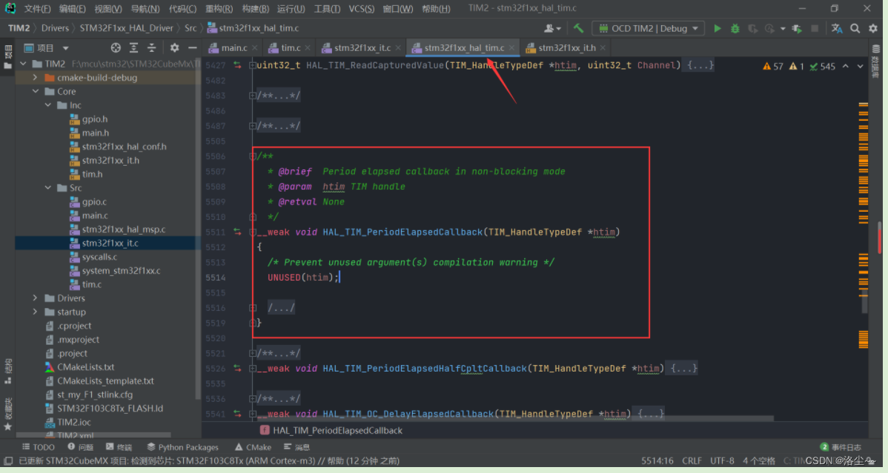The height and width of the screenshot is (473, 888).
Task: Click the locate target icon in project panel
Action: (x=116, y=48)
